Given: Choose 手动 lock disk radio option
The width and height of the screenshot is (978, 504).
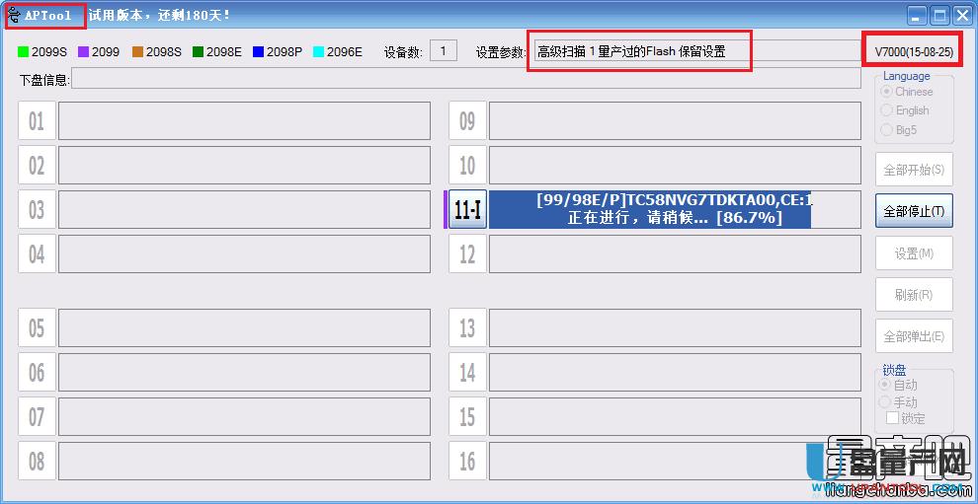Looking at the screenshot, I should (886, 401).
